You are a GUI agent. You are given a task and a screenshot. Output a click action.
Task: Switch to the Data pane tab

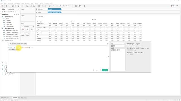click(x=3, y=9)
